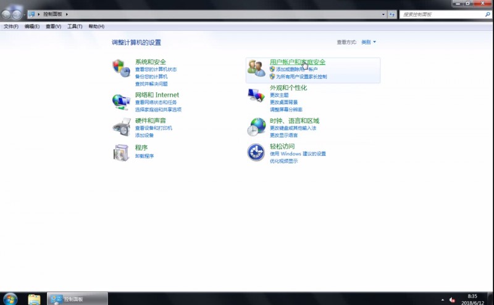Image resolution: width=494 pixels, height=305 pixels.
Task: Open the 程序 category link
Action: [x=141, y=147]
